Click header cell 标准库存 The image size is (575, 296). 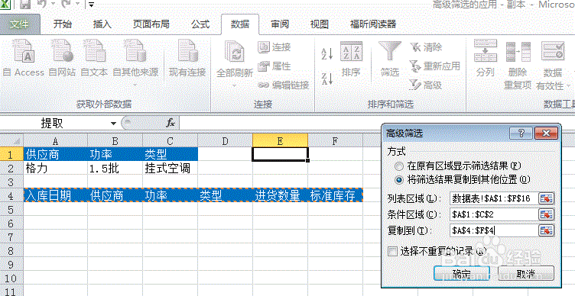point(335,196)
